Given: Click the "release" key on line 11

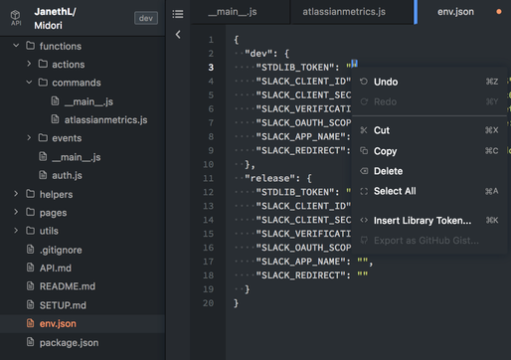Looking at the screenshot, I should (269, 178).
